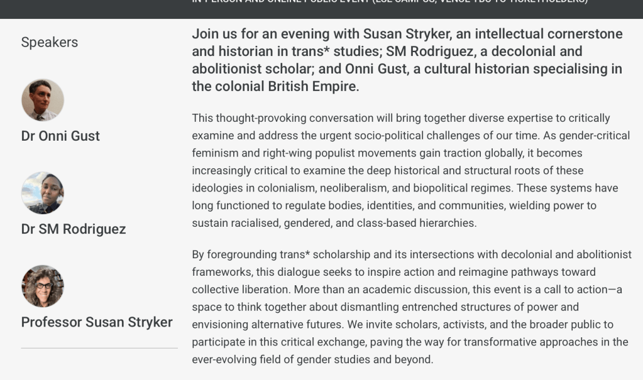The height and width of the screenshot is (380, 643).
Task: Click Dr SM Rodriguez's profile photo
Action: (43, 193)
